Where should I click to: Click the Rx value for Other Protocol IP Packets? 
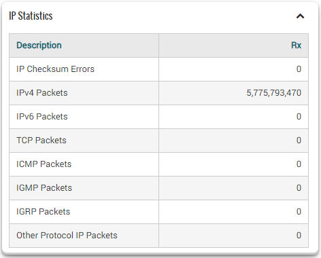click(299, 236)
